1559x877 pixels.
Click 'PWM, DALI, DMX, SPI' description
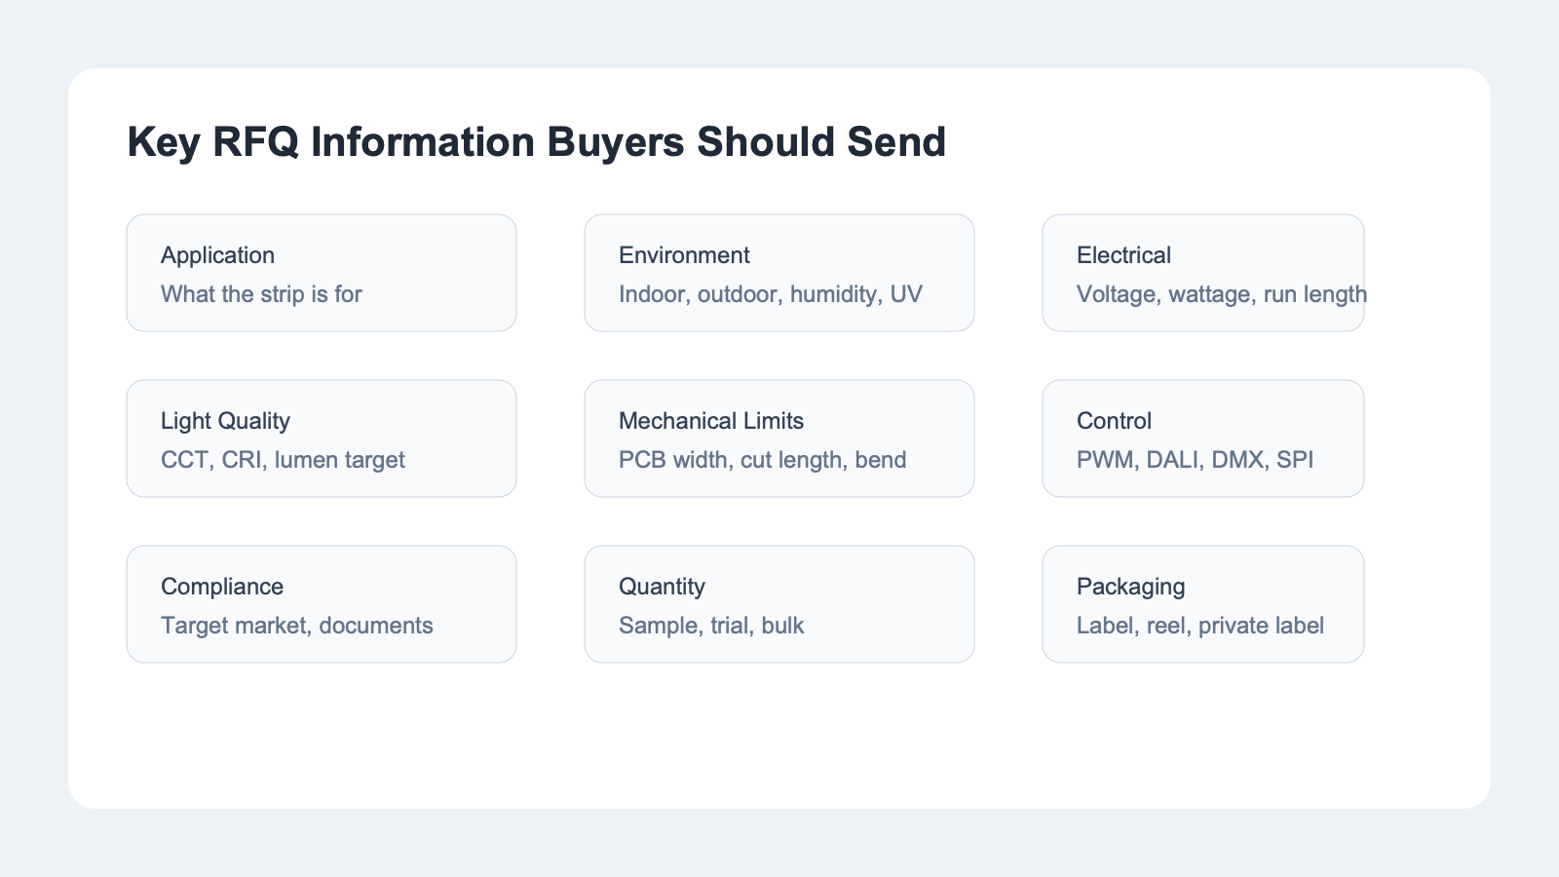tap(1195, 460)
